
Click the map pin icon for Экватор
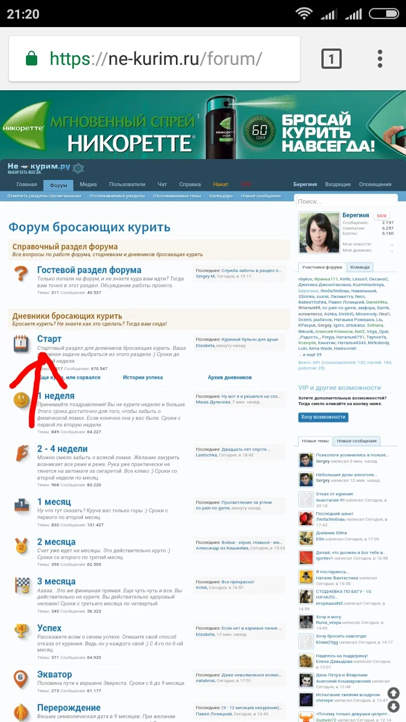point(21,679)
